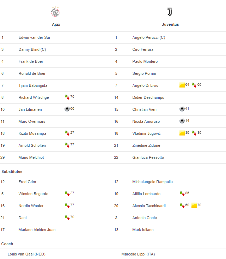Click the goal ball icon beside Christian Vieri
The height and width of the screenshot is (259, 226).
pyautogui.click(x=182, y=109)
